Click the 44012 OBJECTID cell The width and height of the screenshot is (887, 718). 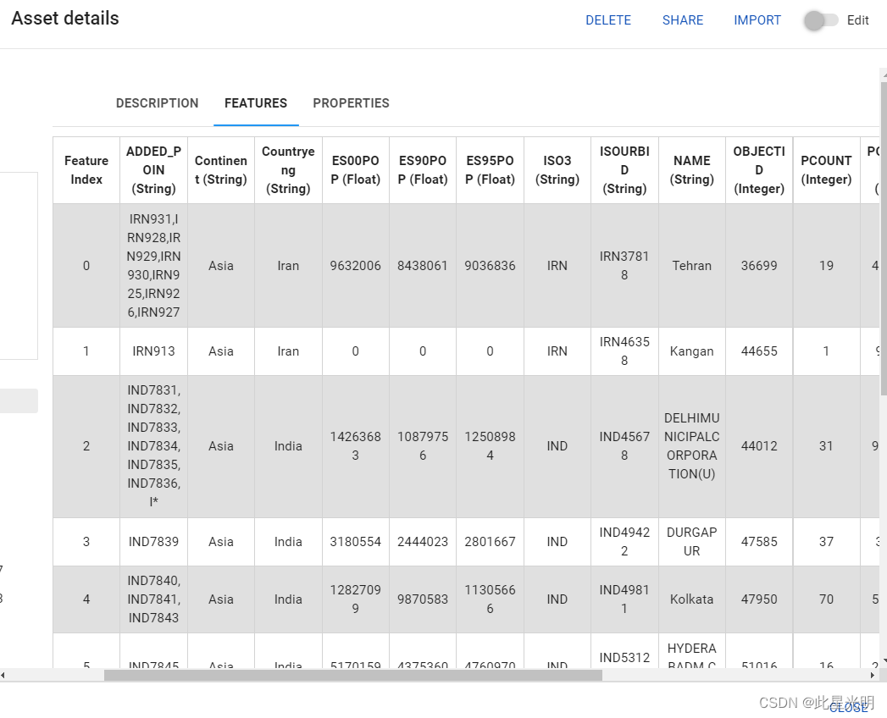(x=759, y=446)
